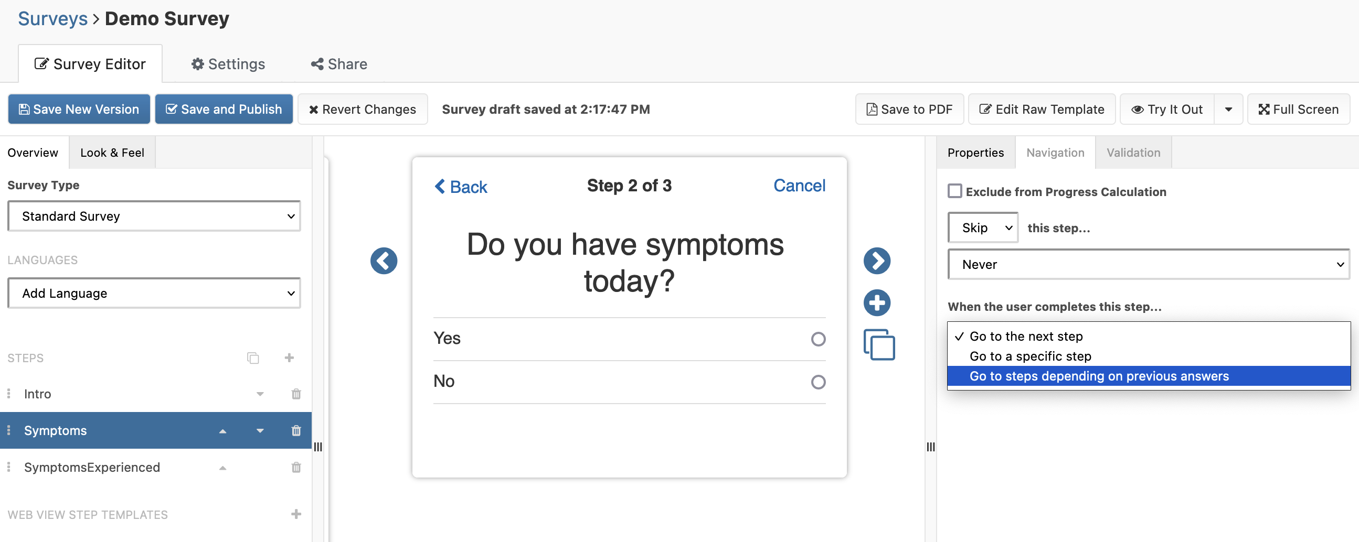Click the Surveys breadcrumb link
1359x542 pixels.
53,19
